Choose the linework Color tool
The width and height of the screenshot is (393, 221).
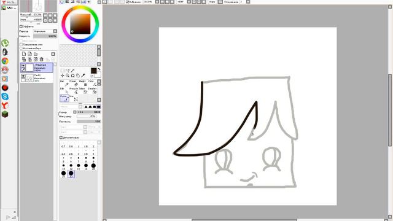click(x=92, y=83)
